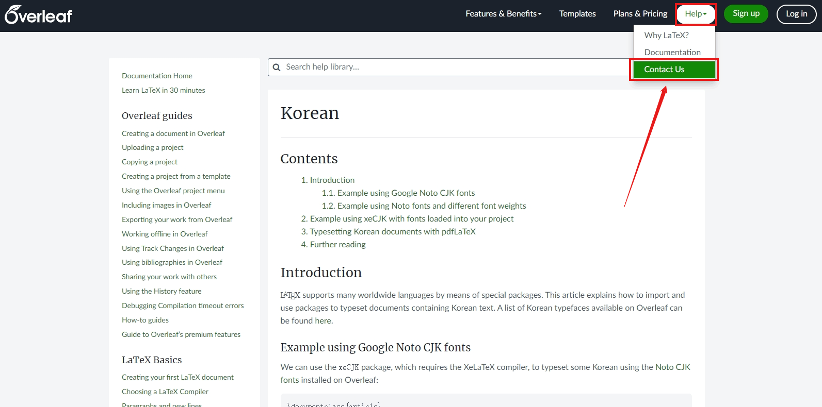Image resolution: width=822 pixels, height=407 pixels.
Task: Jump to 1.2 Noto fonts different weights
Action: pyautogui.click(x=424, y=206)
